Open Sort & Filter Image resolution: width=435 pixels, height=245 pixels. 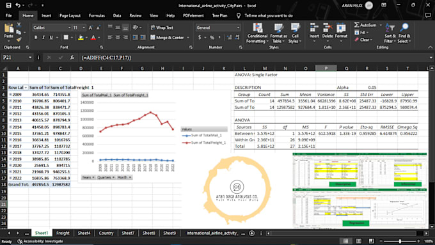(390, 33)
